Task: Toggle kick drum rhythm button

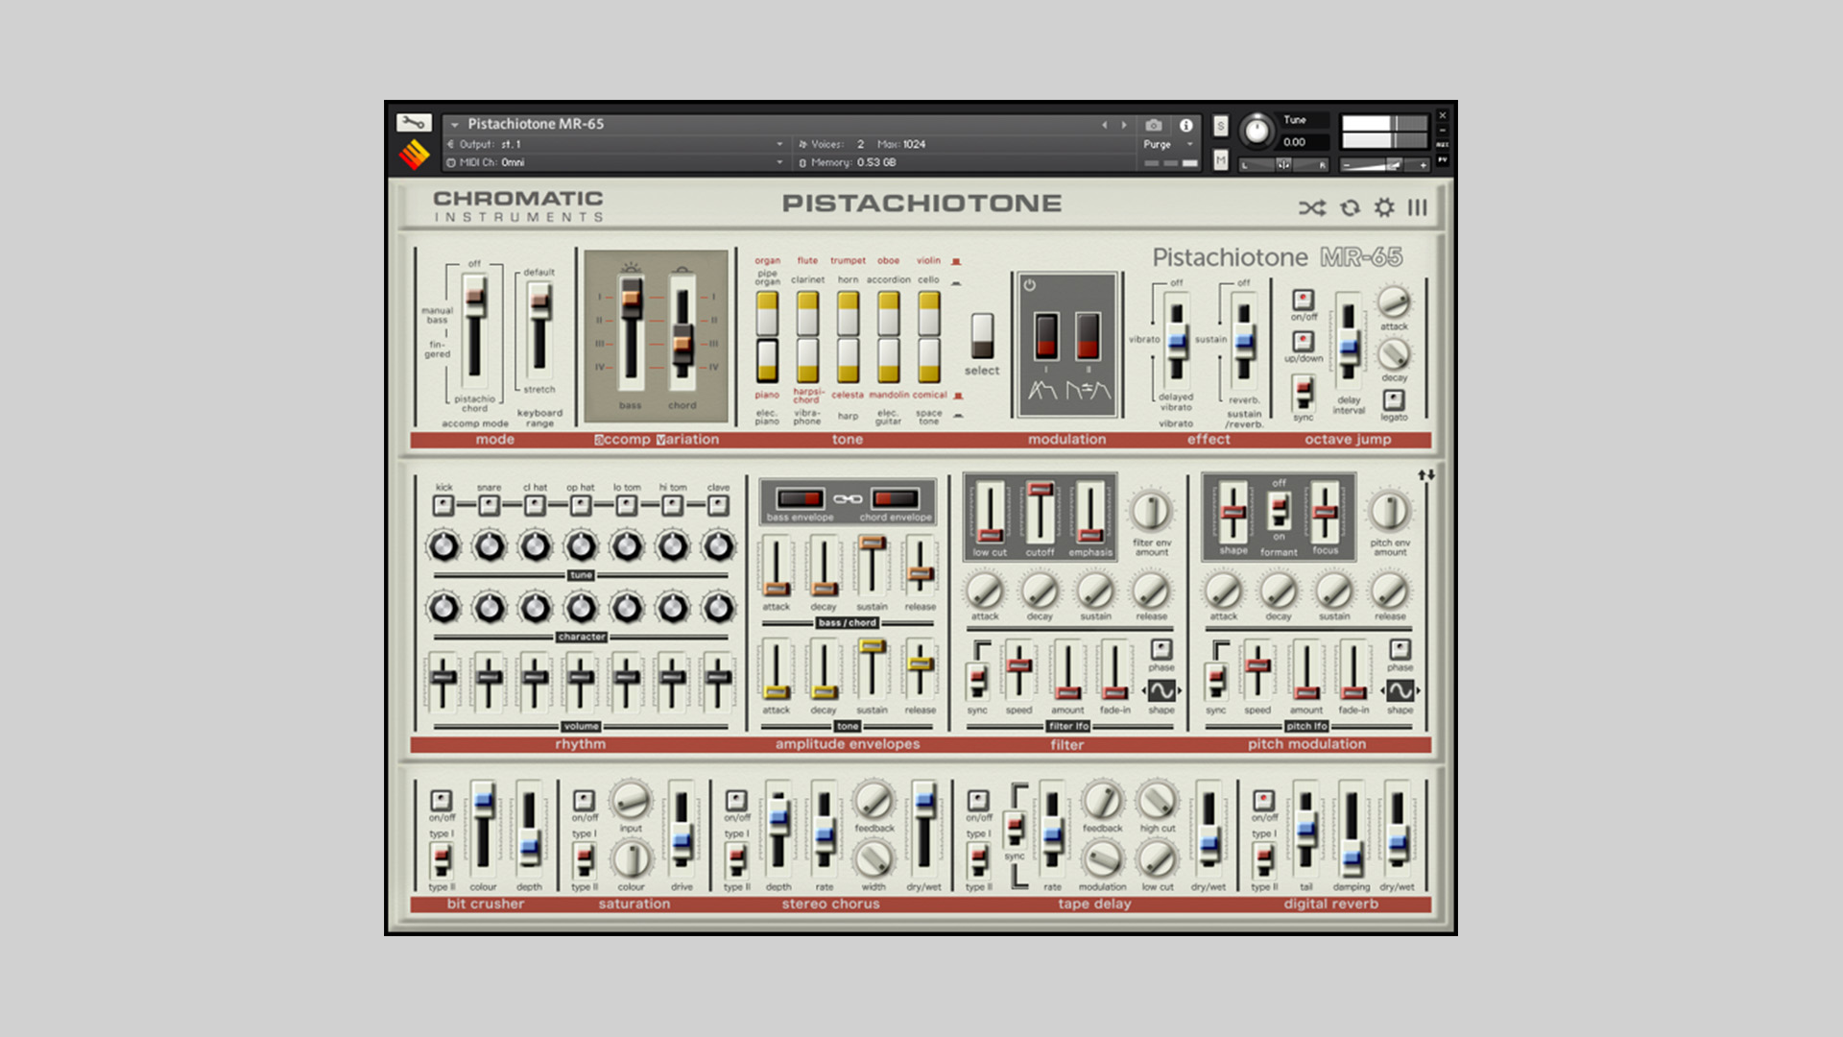Action: [x=443, y=505]
